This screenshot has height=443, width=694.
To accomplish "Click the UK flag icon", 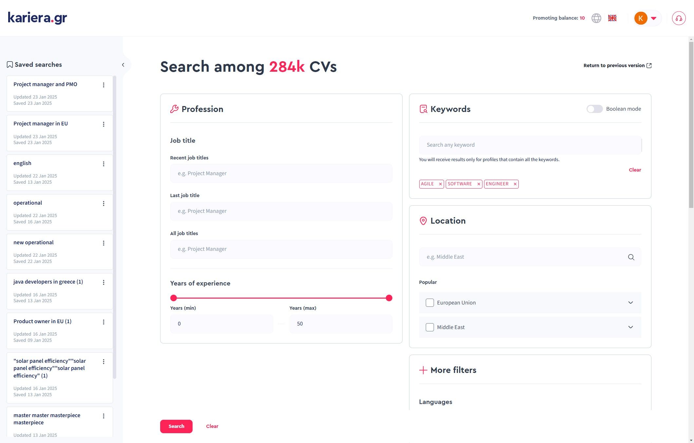I will [612, 18].
